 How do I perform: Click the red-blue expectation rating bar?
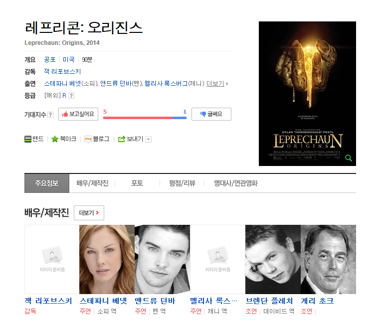pyautogui.click(x=145, y=118)
